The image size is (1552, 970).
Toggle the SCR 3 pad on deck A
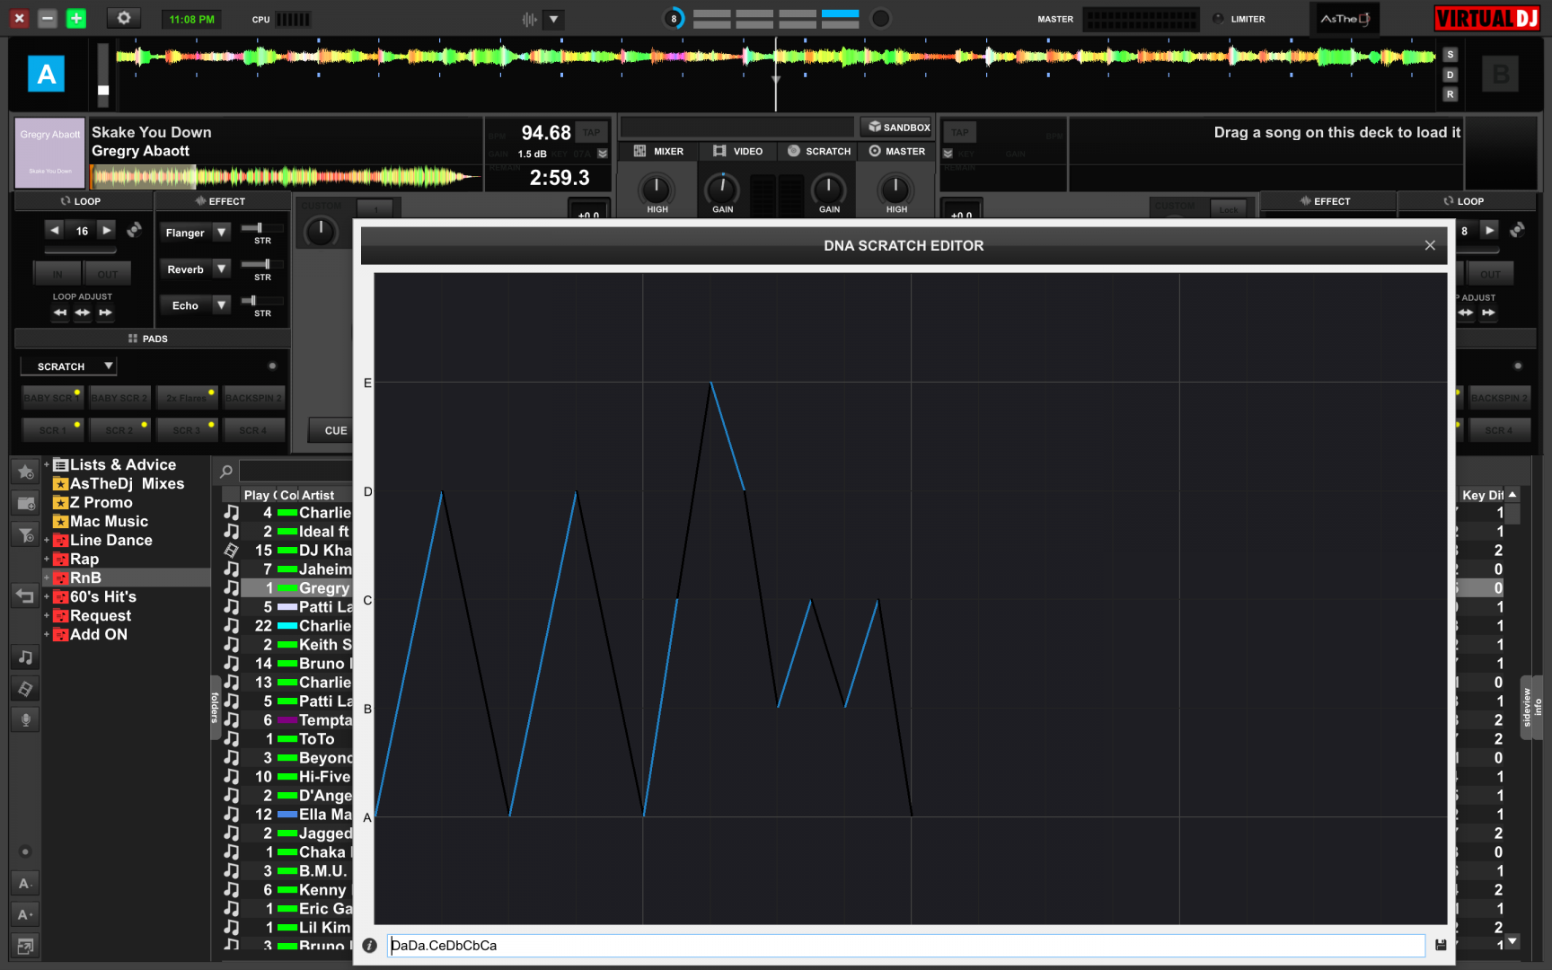(187, 430)
